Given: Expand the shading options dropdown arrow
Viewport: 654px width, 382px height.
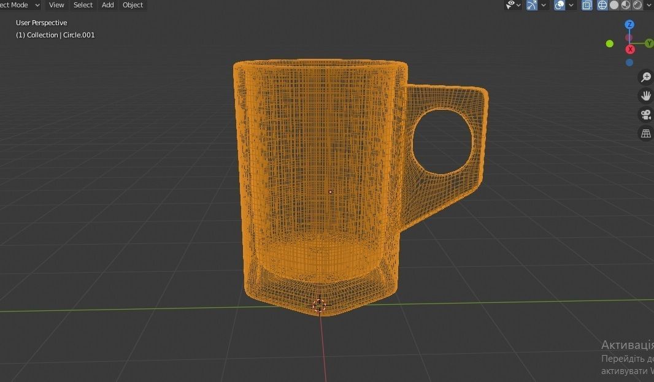Looking at the screenshot, I should click(x=650, y=6).
